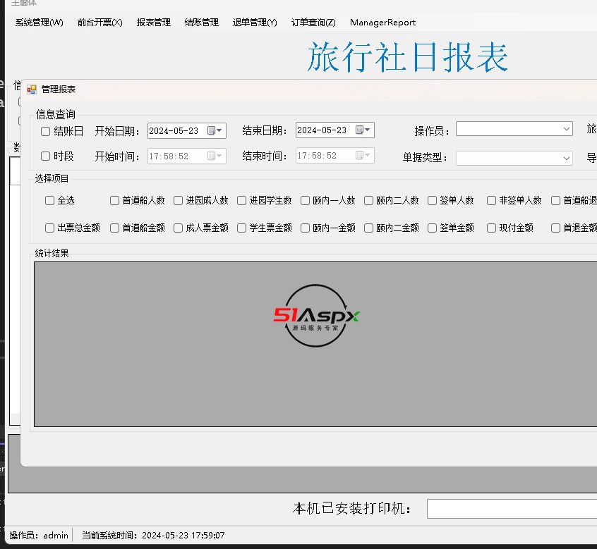Image resolution: width=597 pixels, height=549 pixels.
Task: Click the 结束日期 date value field
Action: tap(323, 130)
